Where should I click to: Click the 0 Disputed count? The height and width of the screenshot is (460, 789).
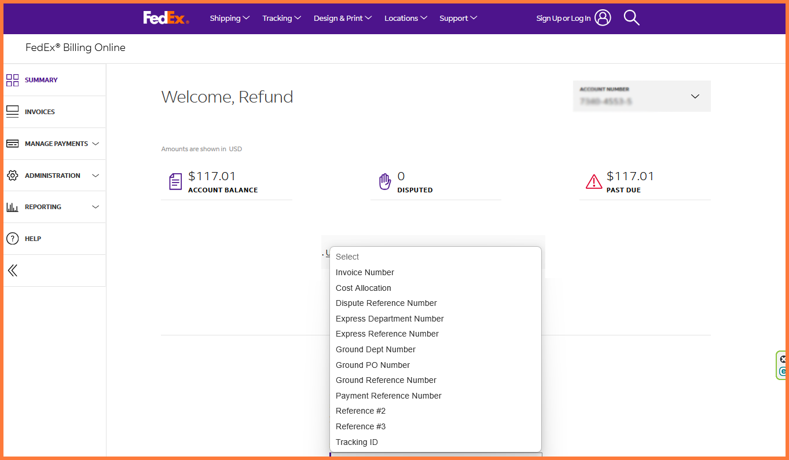(401, 176)
